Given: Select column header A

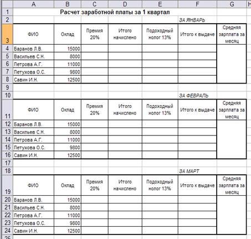Looking at the screenshot, I should (33, 4).
